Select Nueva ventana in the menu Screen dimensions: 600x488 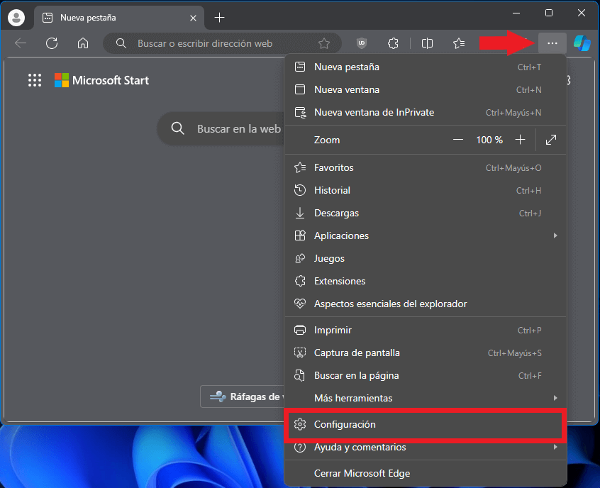click(426, 89)
